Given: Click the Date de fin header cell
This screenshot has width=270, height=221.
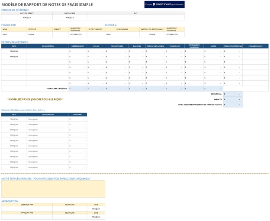Looking at the screenshot, I should pyautogui.click(x=70, y=13).
